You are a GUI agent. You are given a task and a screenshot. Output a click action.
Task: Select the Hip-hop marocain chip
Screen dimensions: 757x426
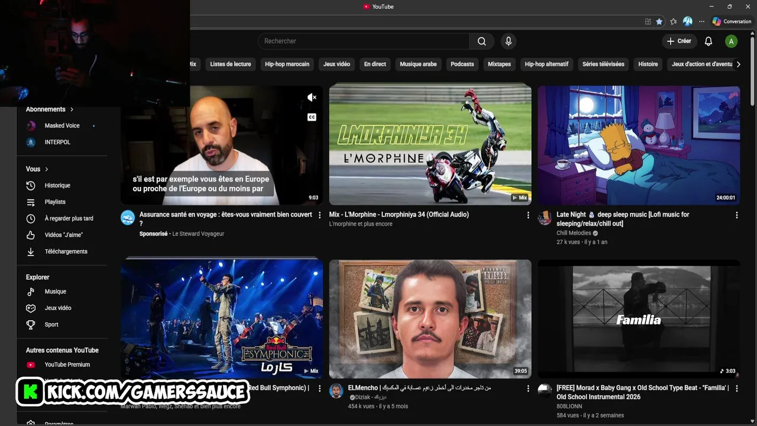[287, 64]
